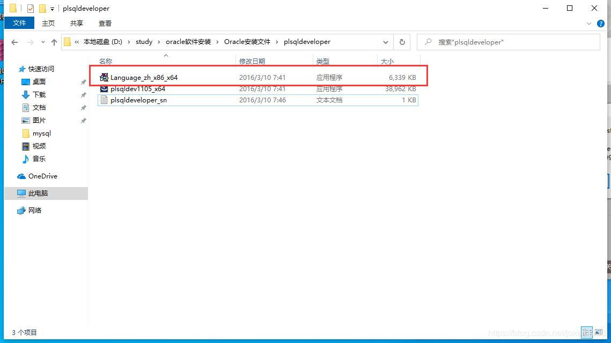Image resolution: width=611 pixels, height=343 pixels.
Task: Open the Explorer help icon
Action: 601,24
